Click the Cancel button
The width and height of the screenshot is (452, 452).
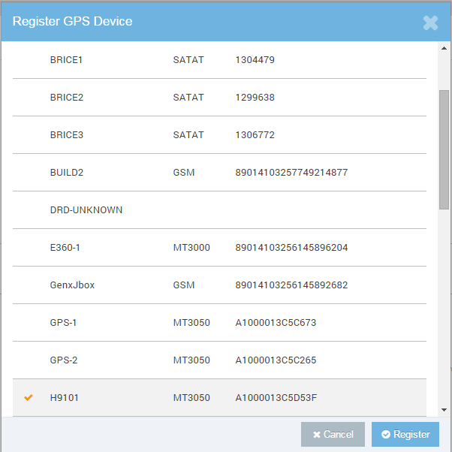point(333,434)
